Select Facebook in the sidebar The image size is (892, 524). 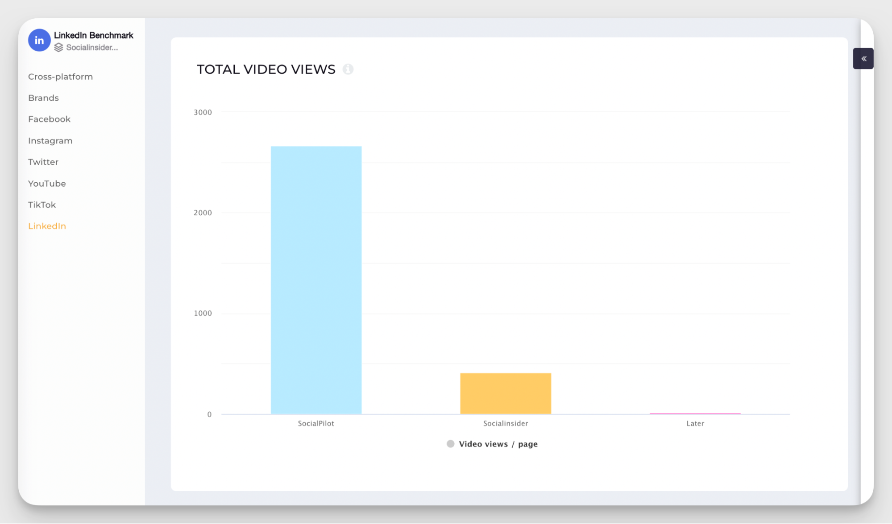tap(49, 119)
